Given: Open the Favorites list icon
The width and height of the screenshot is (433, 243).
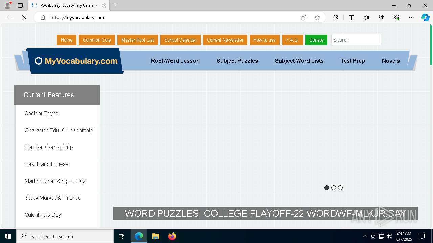Looking at the screenshot, I should click(x=367, y=17).
